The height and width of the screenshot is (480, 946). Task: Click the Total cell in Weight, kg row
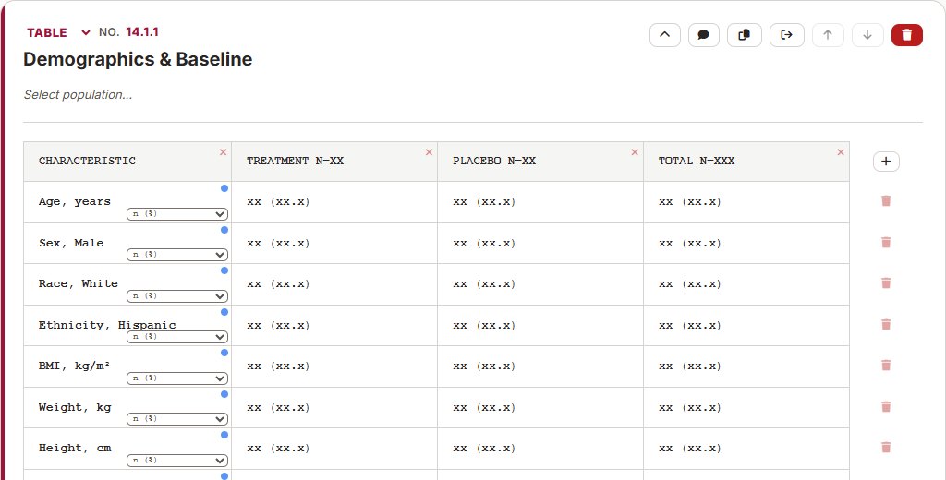pyautogui.click(x=746, y=408)
